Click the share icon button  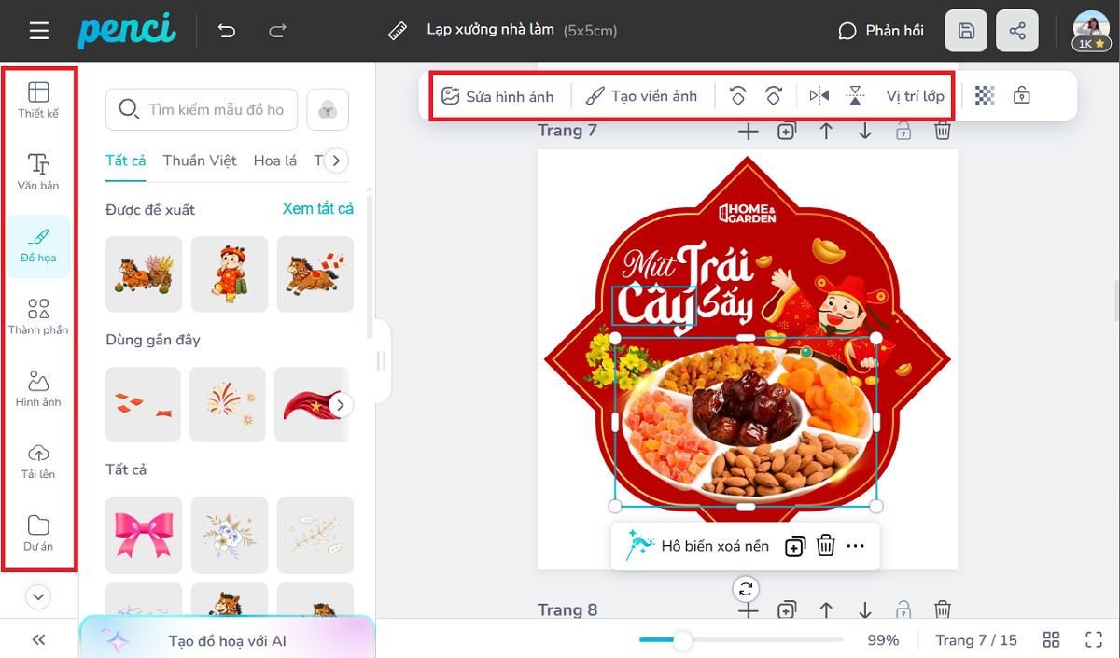tap(1016, 31)
